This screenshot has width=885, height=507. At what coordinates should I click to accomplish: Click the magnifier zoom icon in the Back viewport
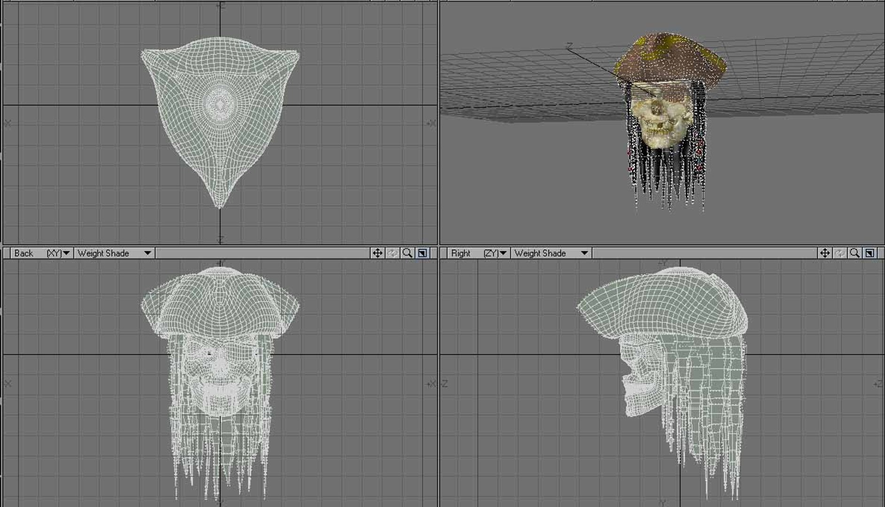pos(408,253)
